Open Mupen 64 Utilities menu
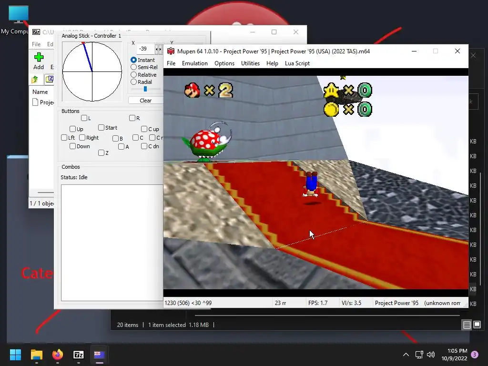The image size is (488, 366). pyautogui.click(x=250, y=63)
